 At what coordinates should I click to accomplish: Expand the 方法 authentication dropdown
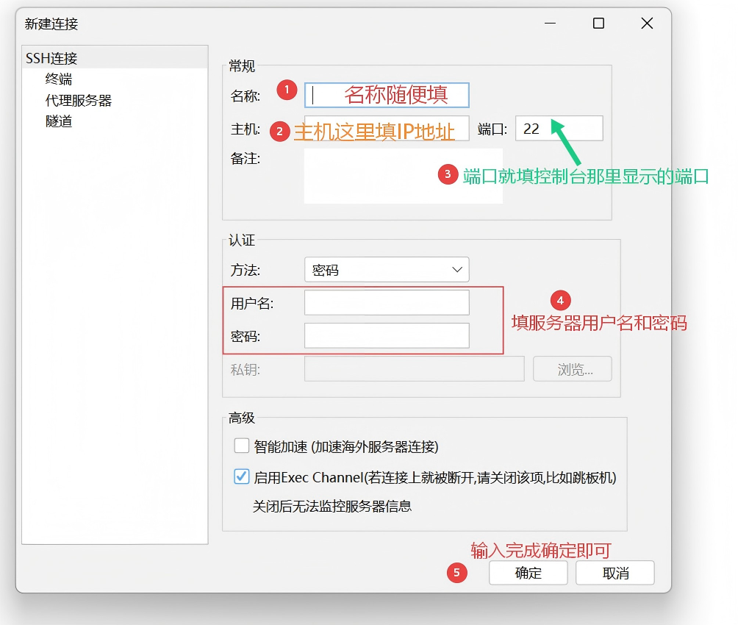pyautogui.click(x=387, y=270)
